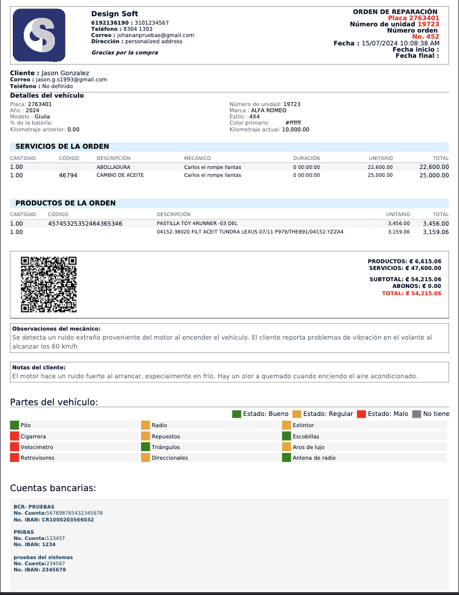
Task: Click the 'PASTILLA TOY 4RUNNER -03 DEL' product
Action: (198, 223)
